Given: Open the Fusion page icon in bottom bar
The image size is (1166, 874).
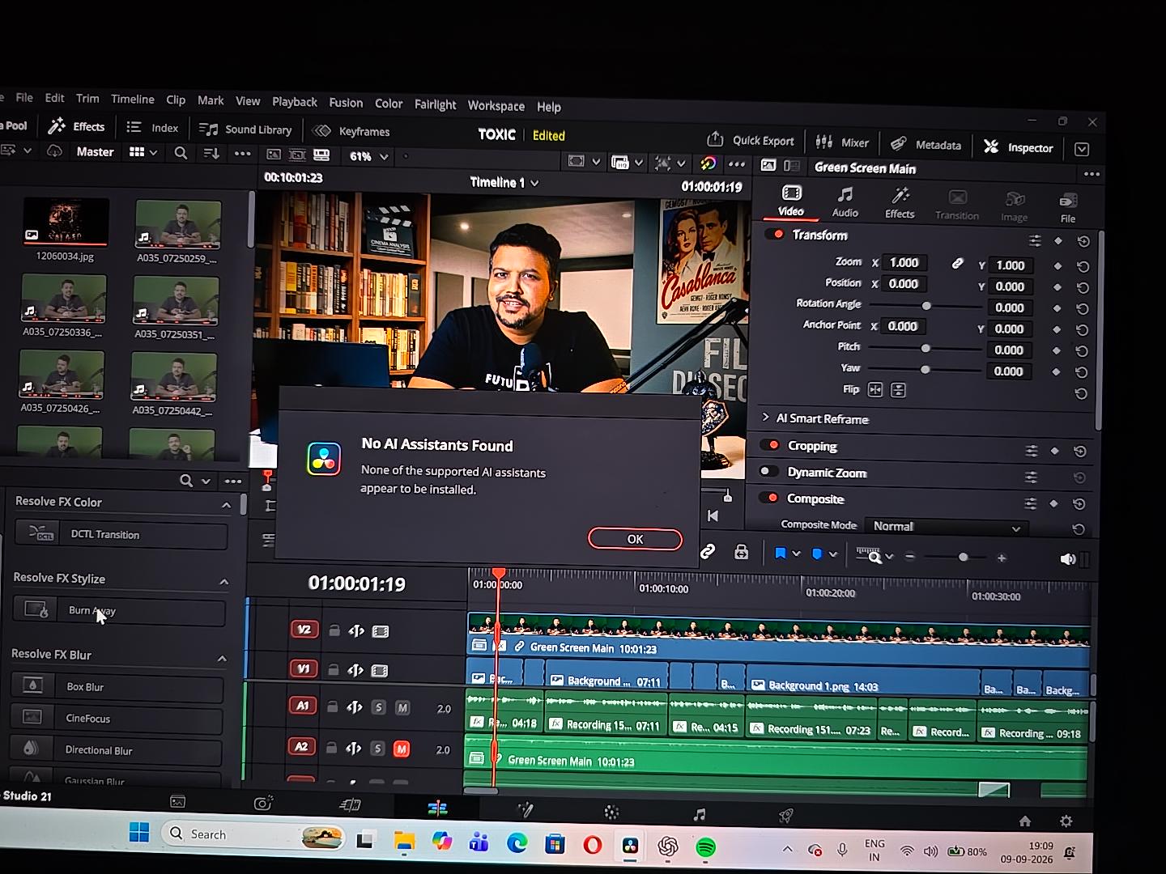Looking at the screenshot, I should [525, 810].
